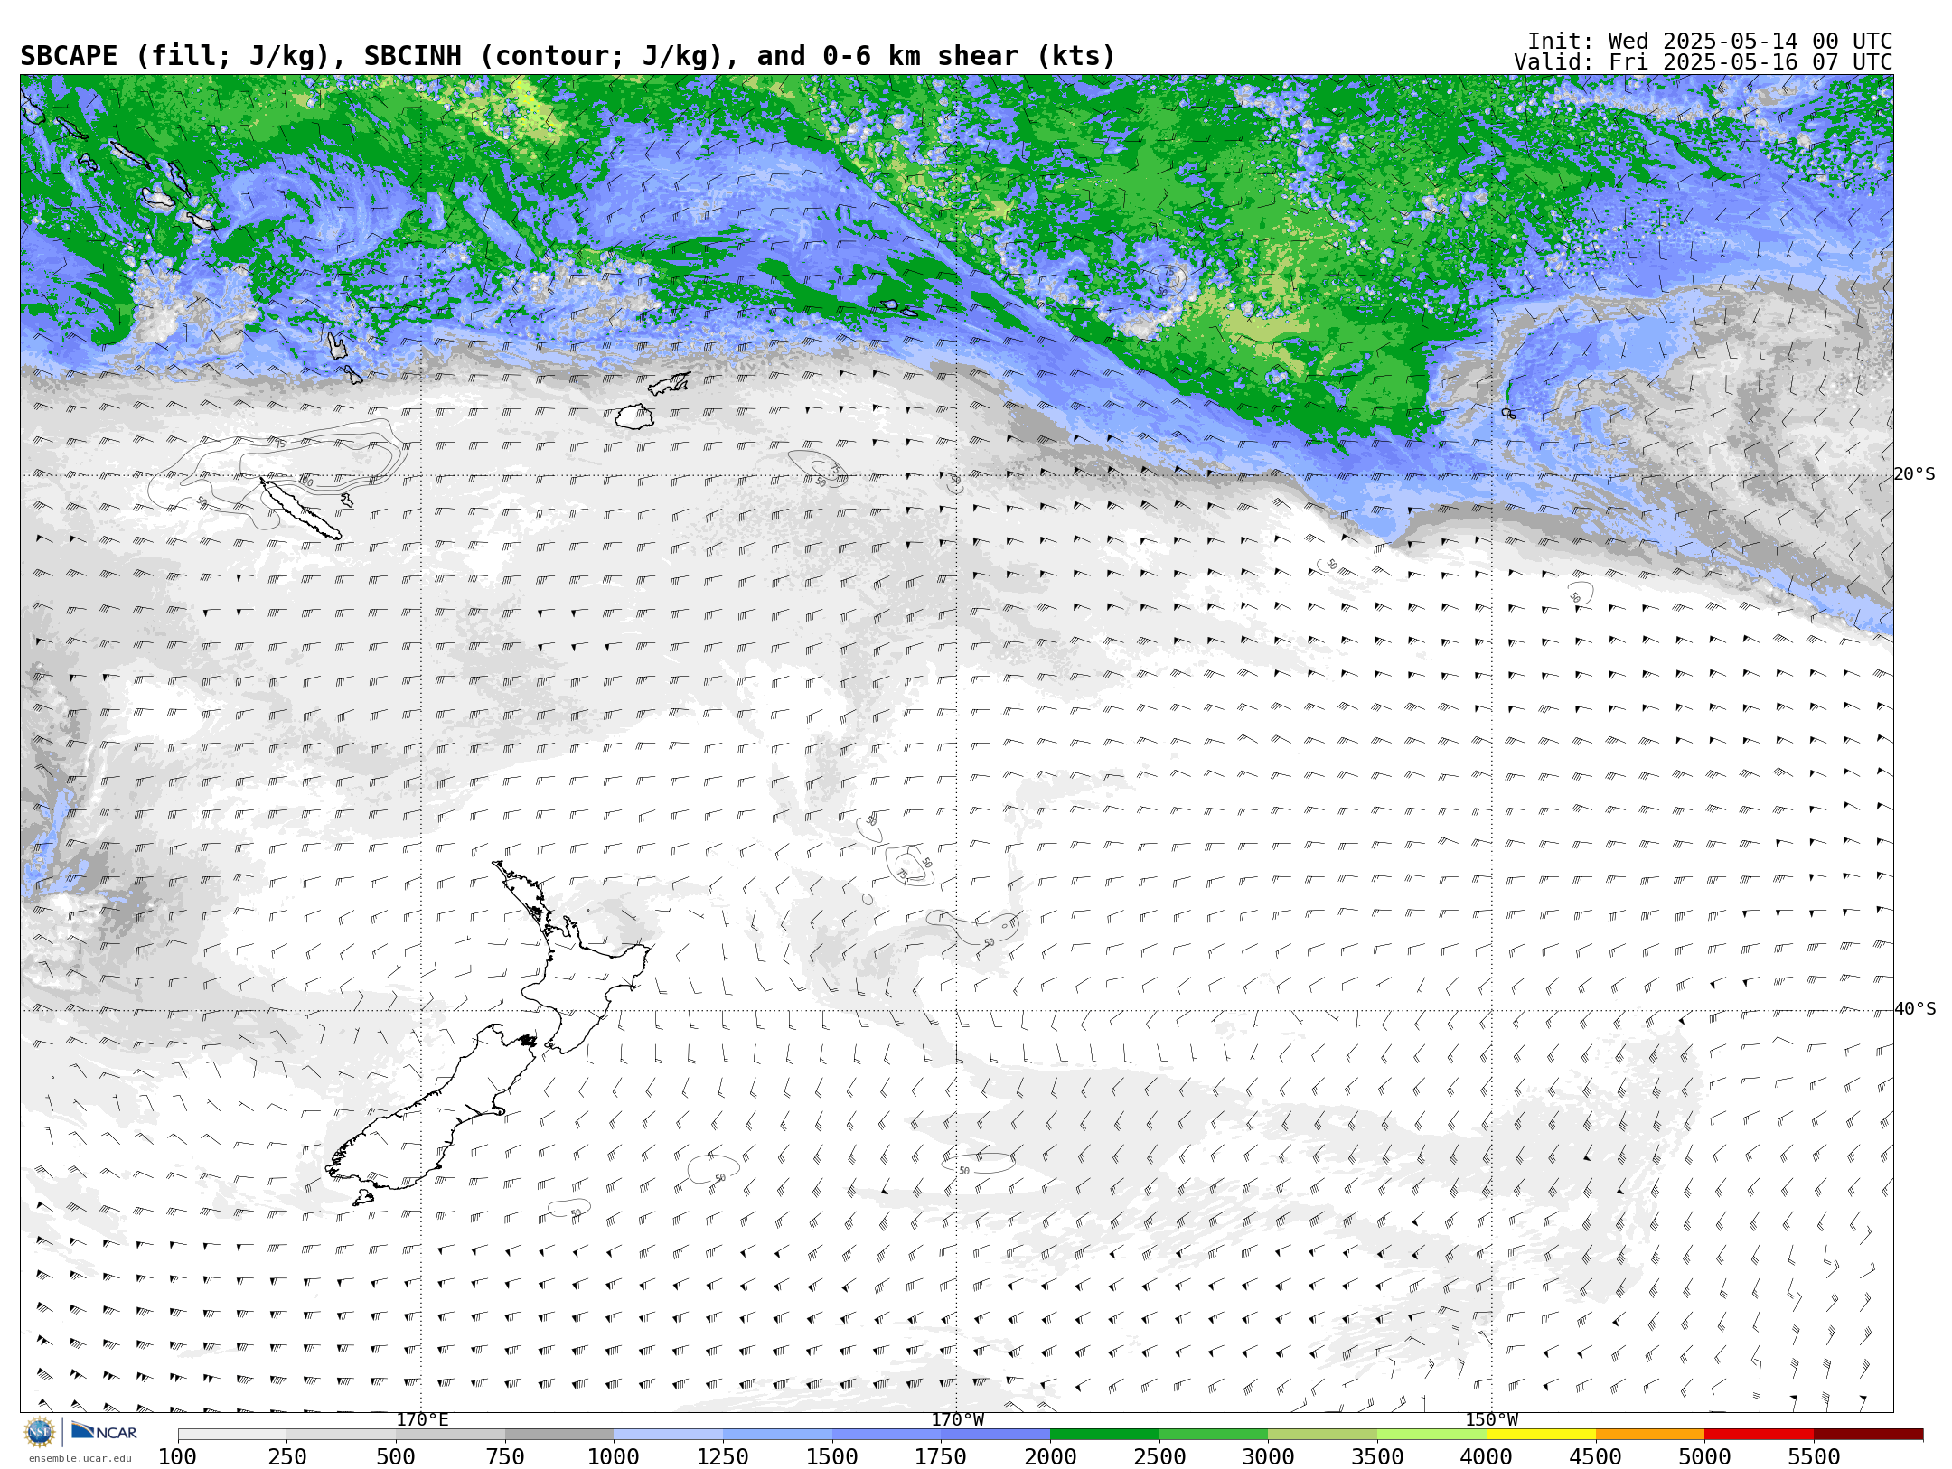Viewport: 1952px width, 1469px height.
Task: Click the colorbar label 5500
Action: click(x=1814, y=1456)
